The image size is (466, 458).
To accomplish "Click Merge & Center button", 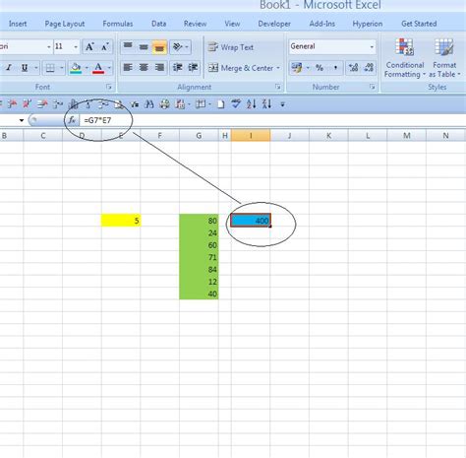I will pos(241,68).
